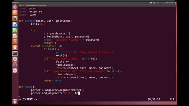This screenshot has width=189, height=106.
Task: Click the 'def connect(host, user, password):' line
Action: point(45,21)
